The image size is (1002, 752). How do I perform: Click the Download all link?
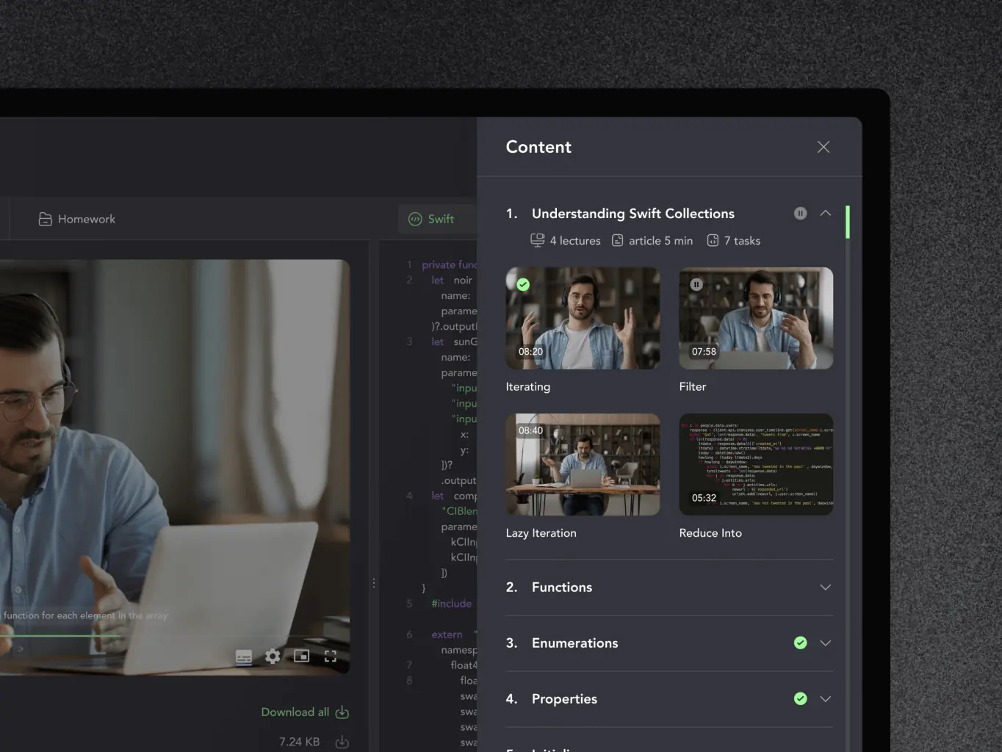click(295, 712)
